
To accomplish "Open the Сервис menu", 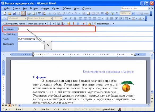I will coord(56,8).
